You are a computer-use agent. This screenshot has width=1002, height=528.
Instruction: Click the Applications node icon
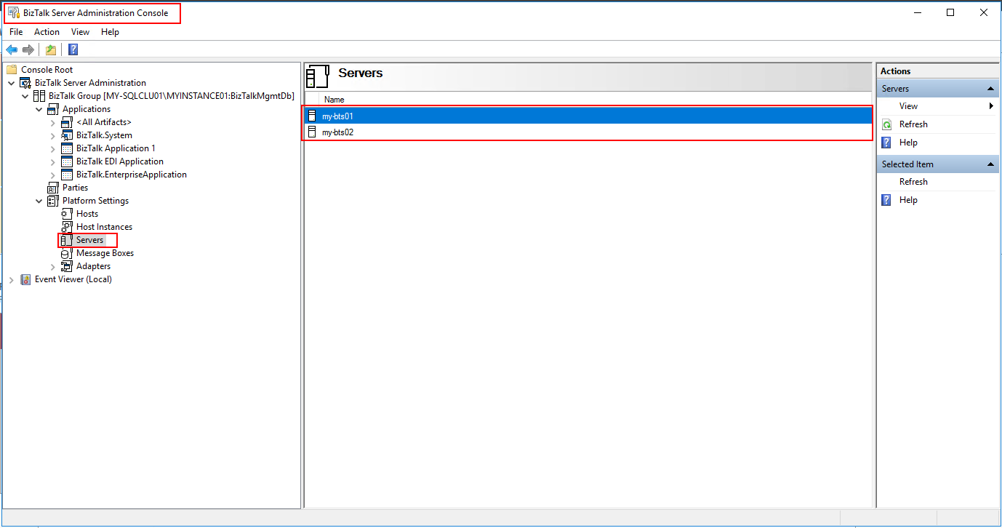[x=53, y=109]
